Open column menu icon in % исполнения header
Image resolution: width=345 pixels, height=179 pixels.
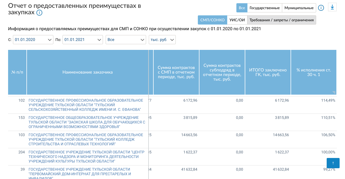334,92
